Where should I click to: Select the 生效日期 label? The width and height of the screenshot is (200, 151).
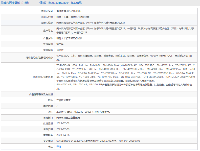[x=48, y=129]
